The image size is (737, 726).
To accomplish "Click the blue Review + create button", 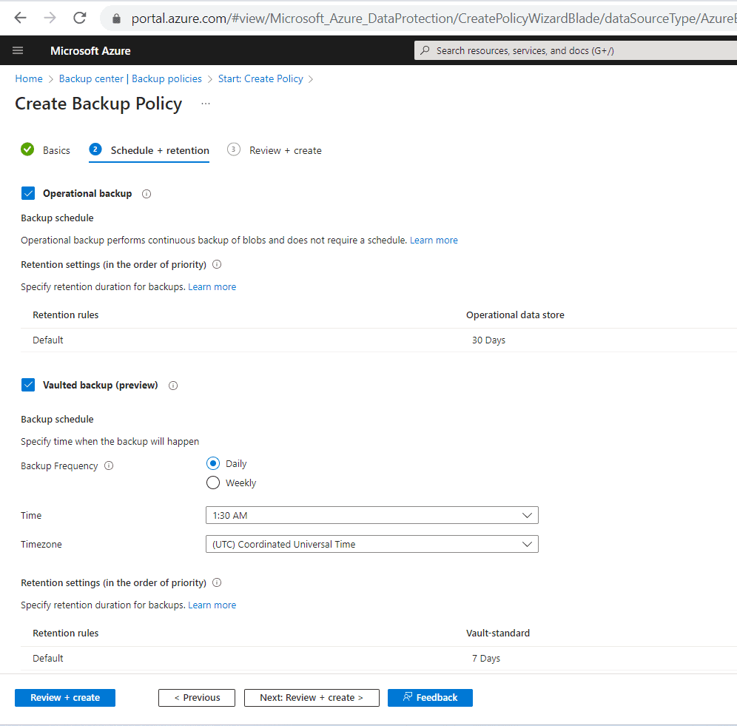I will click(65, 698).
